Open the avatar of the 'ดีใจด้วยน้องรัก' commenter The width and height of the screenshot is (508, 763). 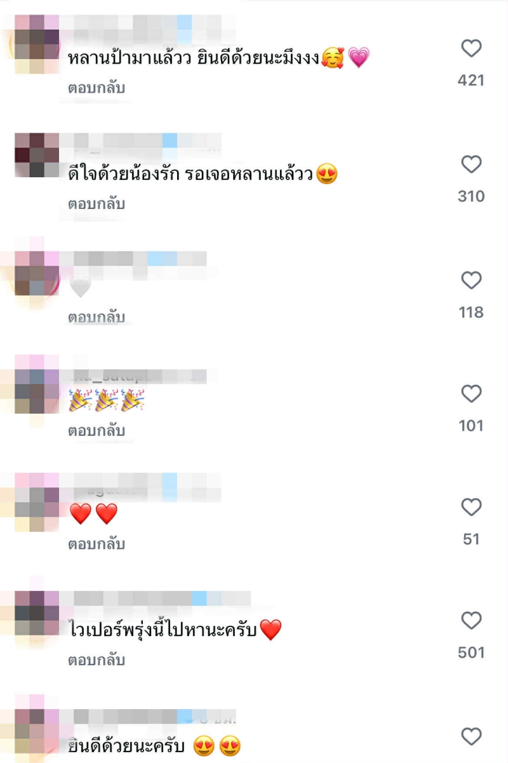(36, 155)
